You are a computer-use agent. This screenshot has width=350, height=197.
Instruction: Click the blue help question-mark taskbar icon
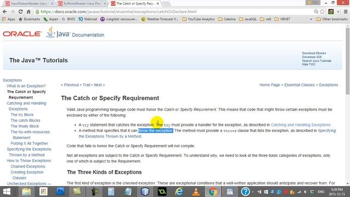245,192
